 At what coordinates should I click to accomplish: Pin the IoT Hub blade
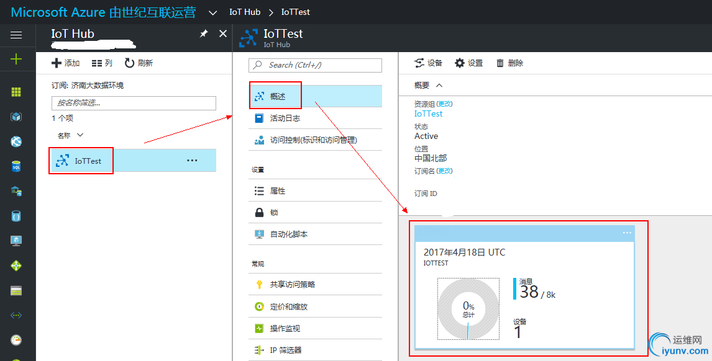(x=204, y=34)
